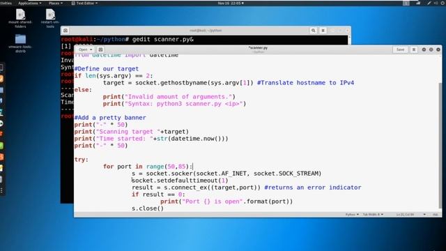Viewport: 446px width, 251px height.
Task: Click 'socket.SOCK_STREAM' in the code
Action: coord(286,174)
